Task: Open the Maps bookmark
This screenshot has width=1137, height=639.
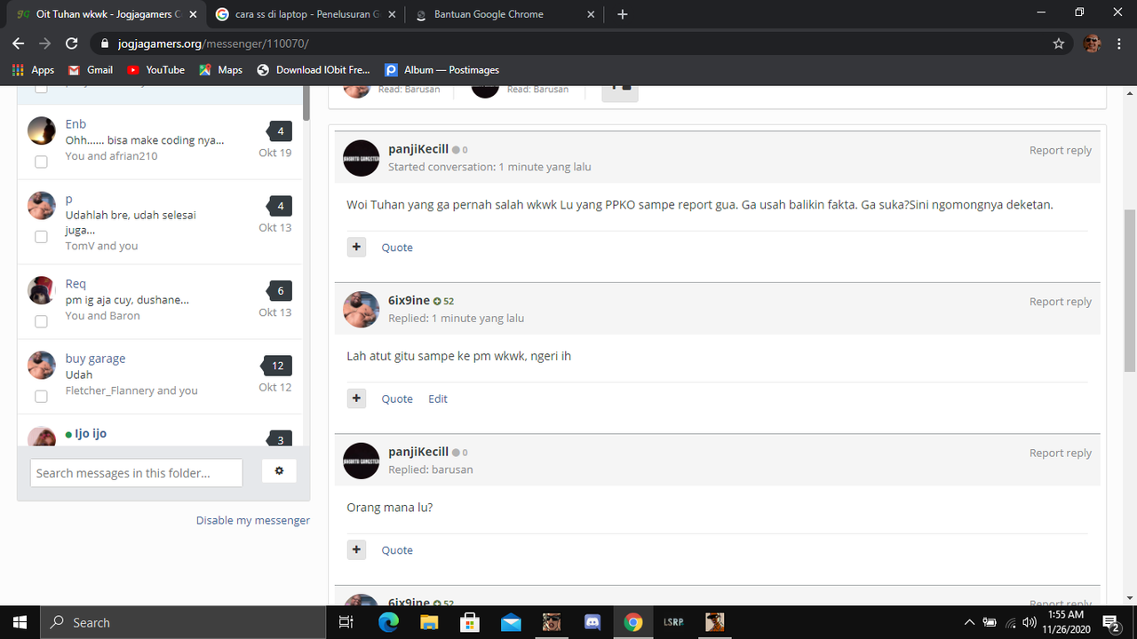Action: [220, 70]
